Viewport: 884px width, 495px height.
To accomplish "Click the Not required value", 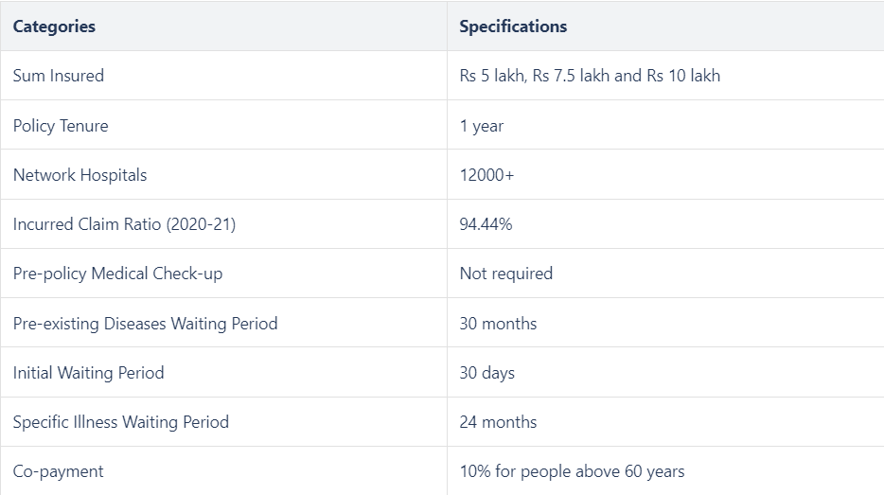I will [506, 274].
